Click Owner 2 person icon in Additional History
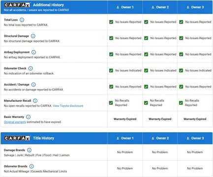The width and height of the screenshot is (213, 177). click(x=153, y=7)
